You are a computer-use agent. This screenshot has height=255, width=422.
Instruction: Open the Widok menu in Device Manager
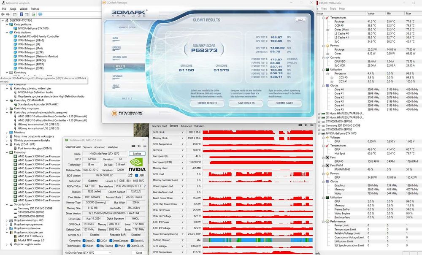(23, 8)
